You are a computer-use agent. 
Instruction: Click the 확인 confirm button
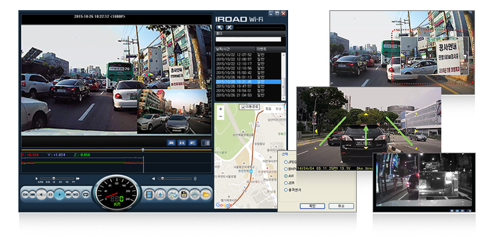click(312, 206)
